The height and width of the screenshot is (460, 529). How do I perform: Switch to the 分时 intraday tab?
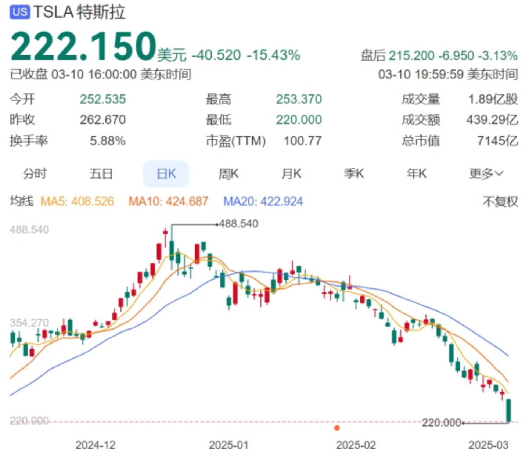point(35,174)
